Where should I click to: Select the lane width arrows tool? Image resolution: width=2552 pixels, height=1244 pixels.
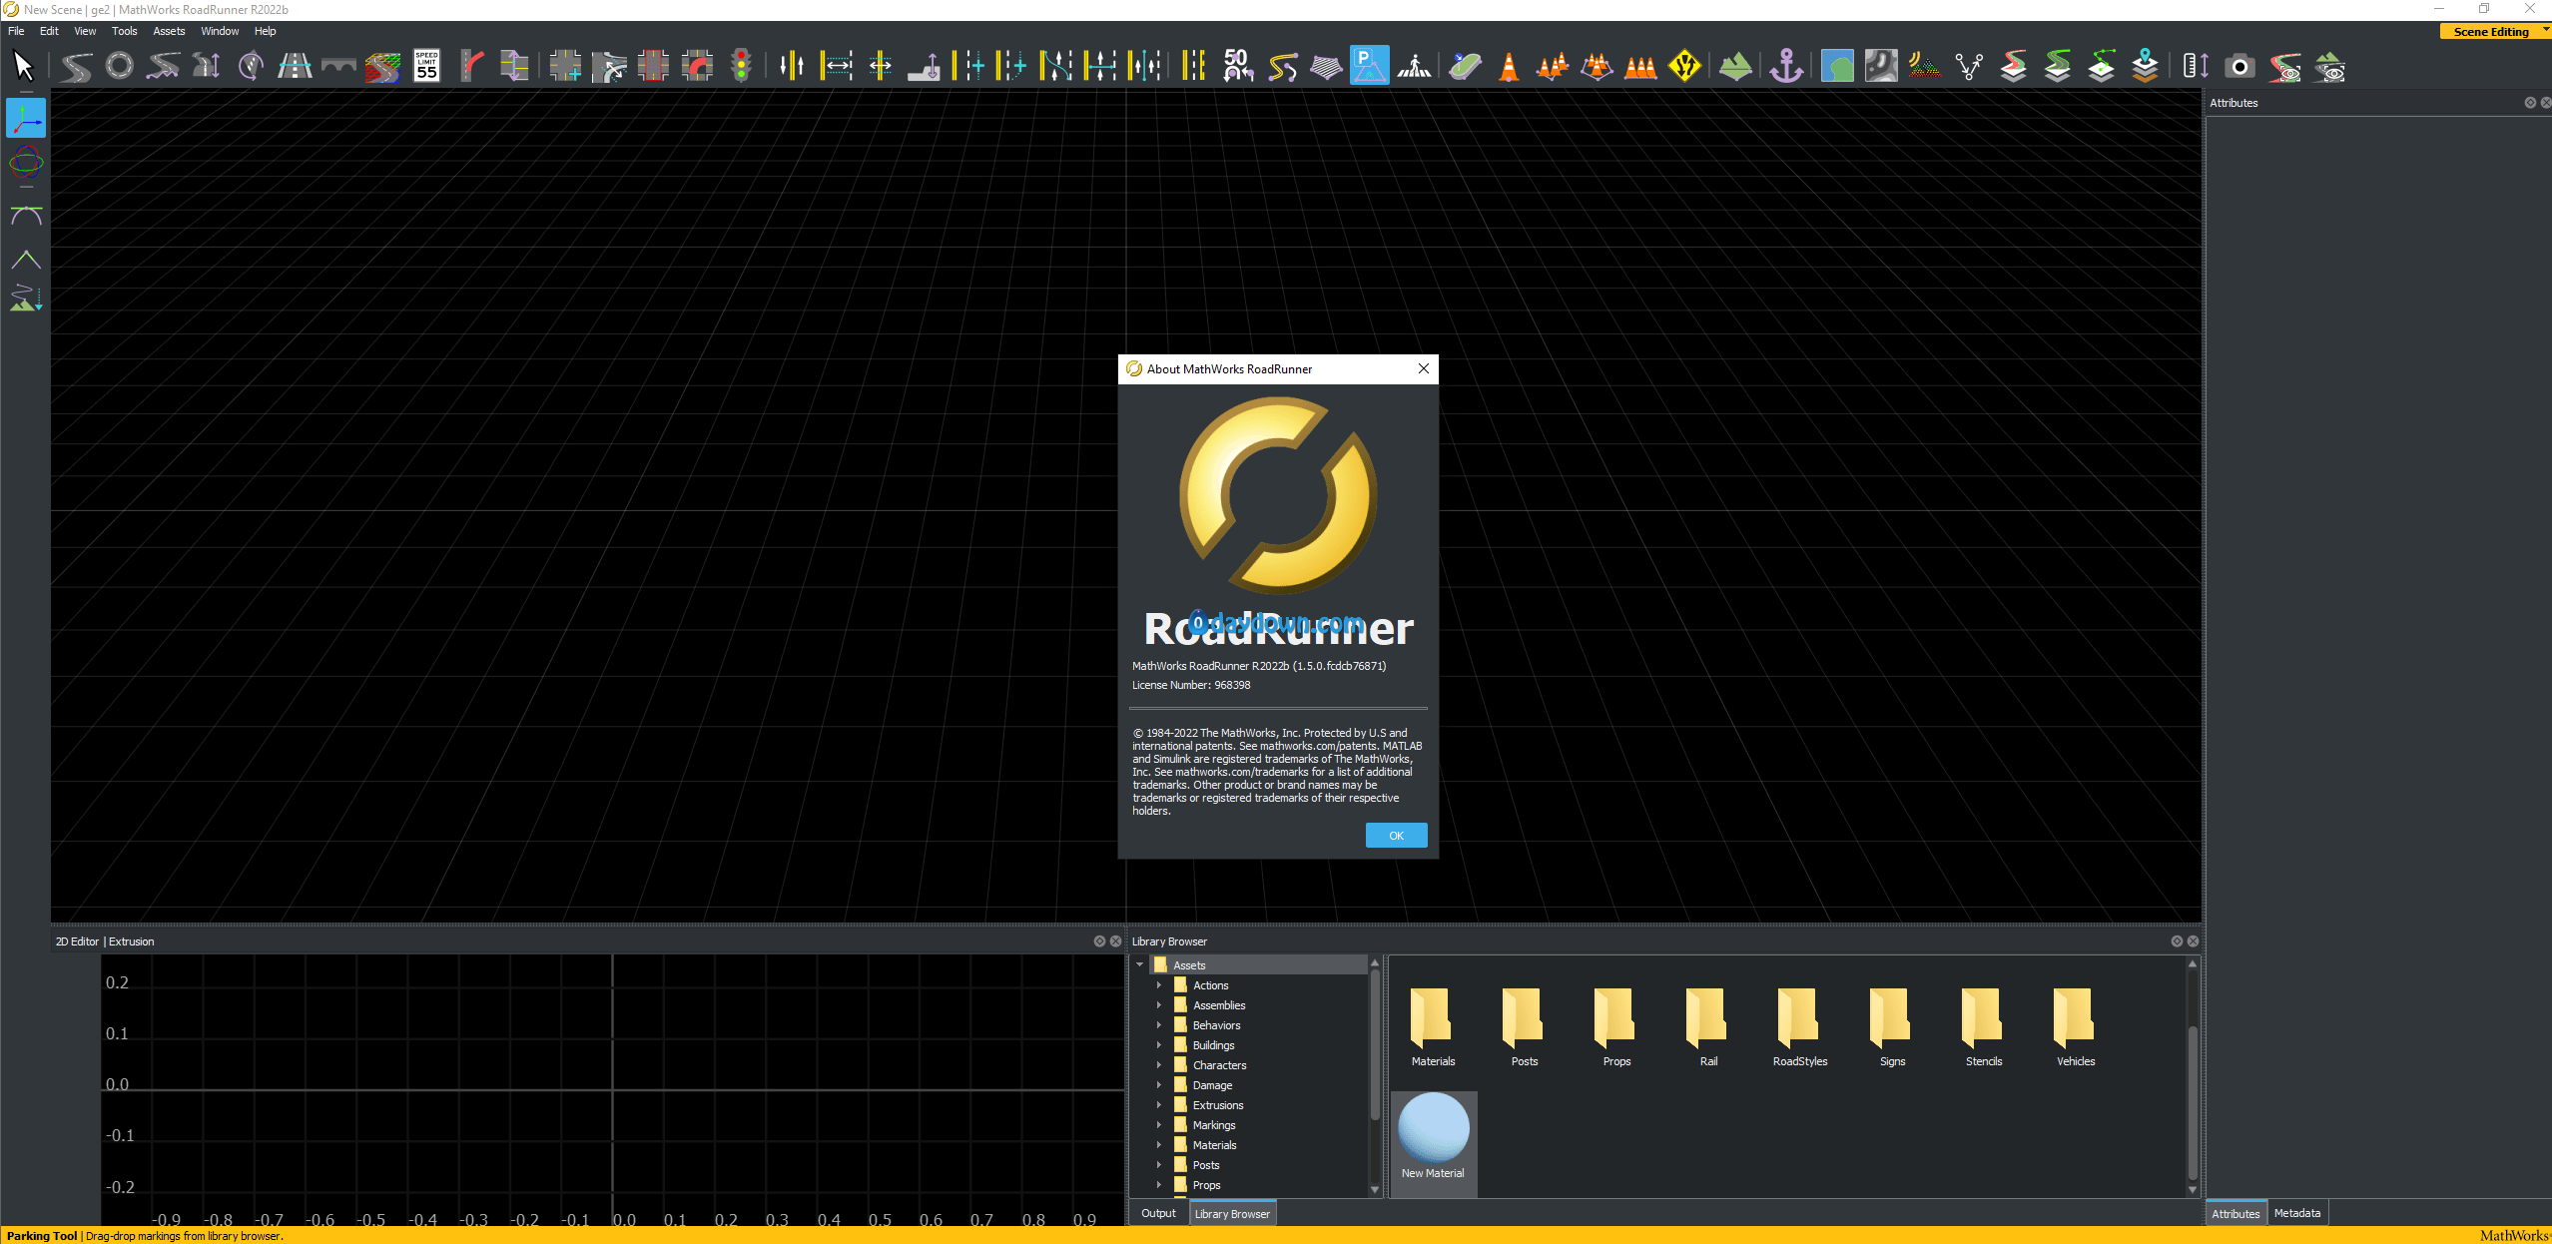[837, 67]
